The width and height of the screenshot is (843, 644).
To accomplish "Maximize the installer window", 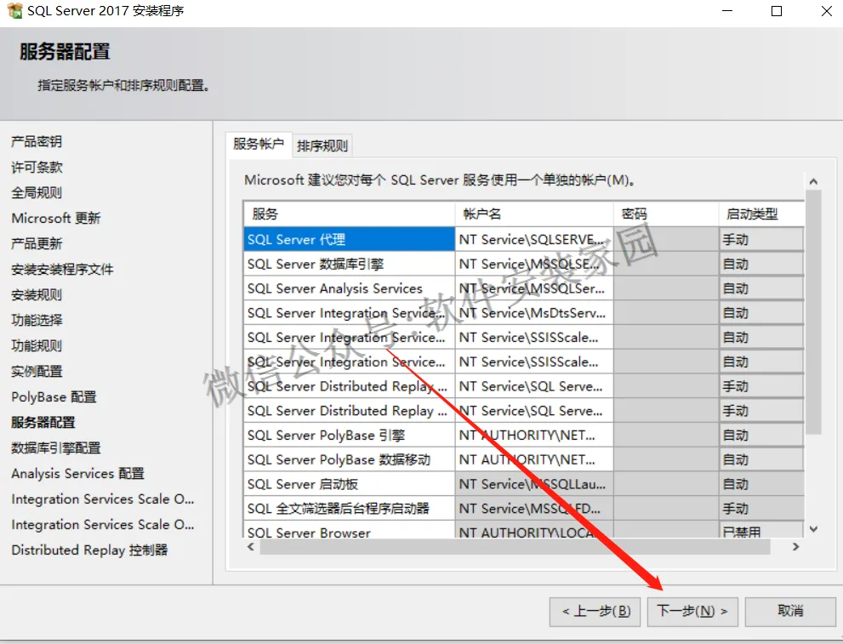I will 777,11.
